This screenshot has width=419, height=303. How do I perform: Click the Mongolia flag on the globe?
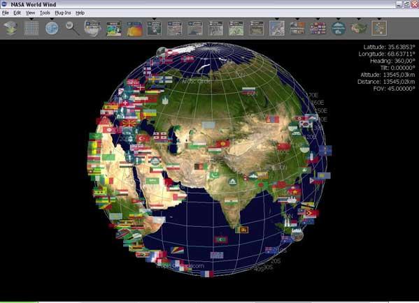pos(272,119)
